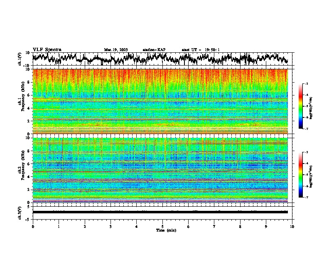Click time-axis tick label "1"

59,227
